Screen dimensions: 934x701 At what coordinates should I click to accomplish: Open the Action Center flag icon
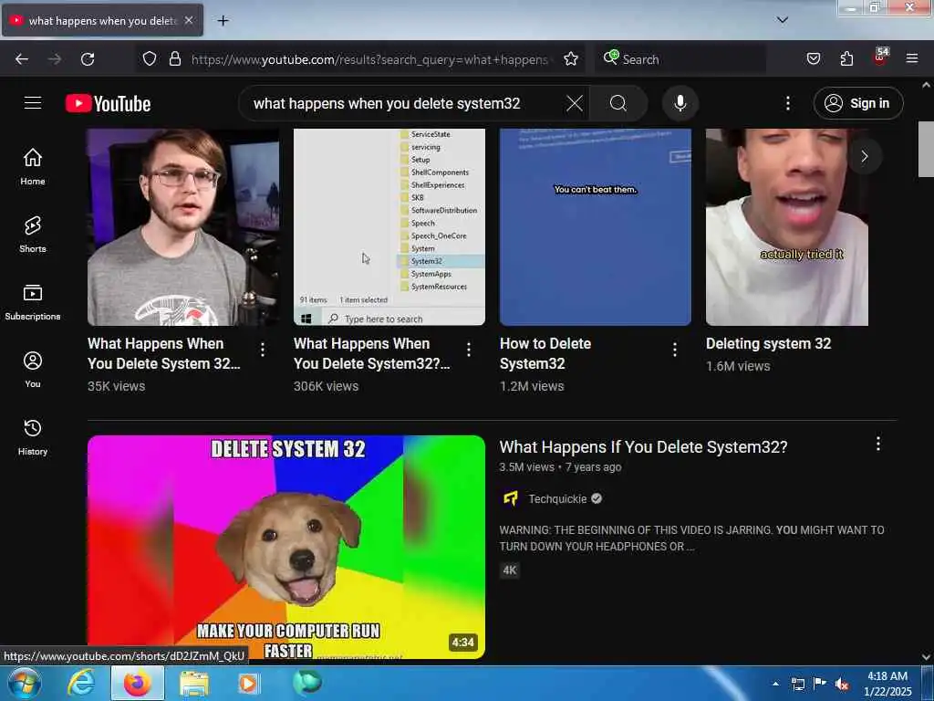(x=820, y=684)
